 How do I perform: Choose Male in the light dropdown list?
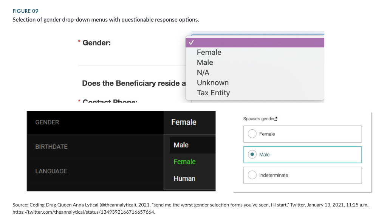pyautogui.click(x=205, y=63)
